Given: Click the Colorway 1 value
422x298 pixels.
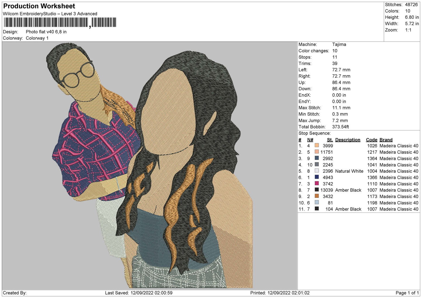Looking at the screenshot, I should tap(37, 38).
